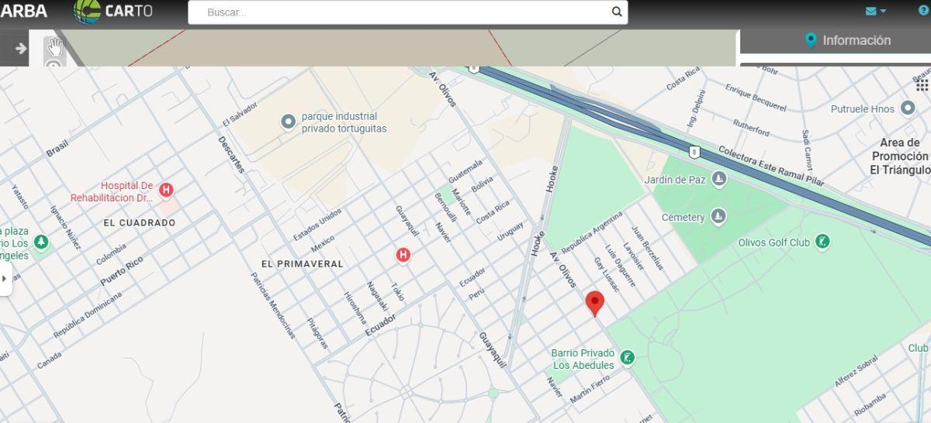Screen dimensions: 931x423
Task: Open the grid apps icon
Action: coord(922,84)
